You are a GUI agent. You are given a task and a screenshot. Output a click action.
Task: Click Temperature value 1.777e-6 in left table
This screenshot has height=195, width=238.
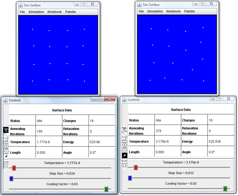coord(43,142)
